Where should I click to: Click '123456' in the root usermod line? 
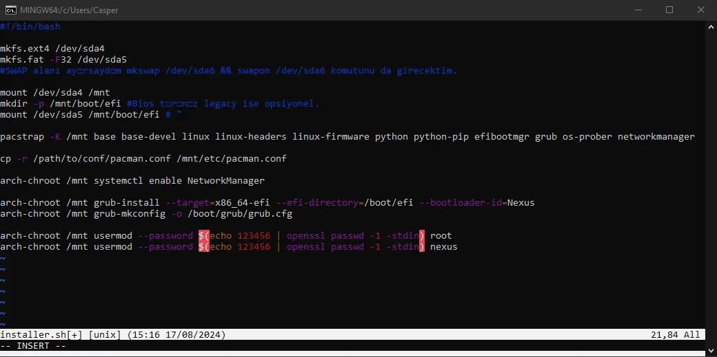(254, 235)
